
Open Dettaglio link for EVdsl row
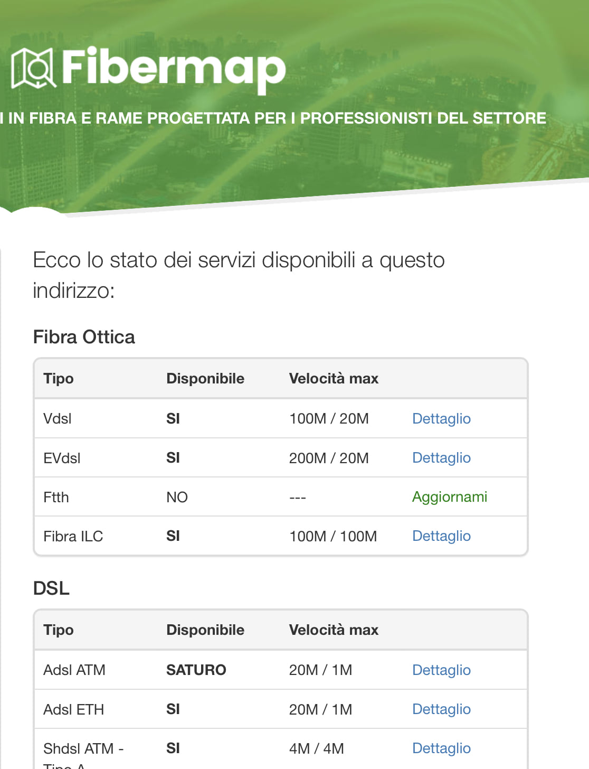441,458
